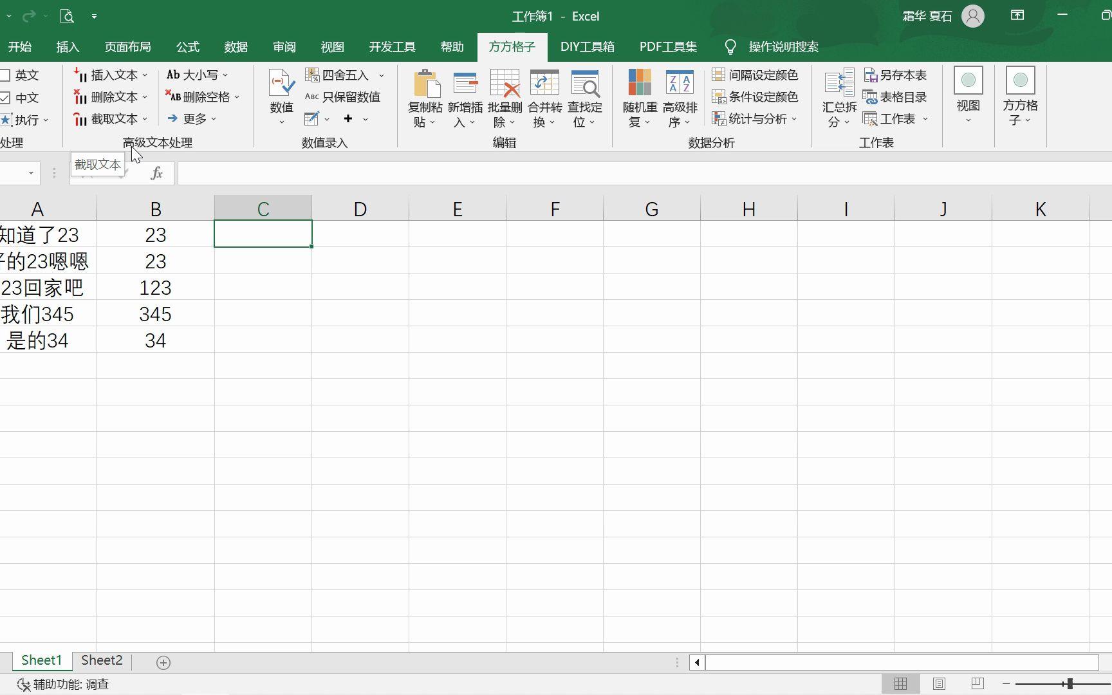The width and height of the screenshot is (1112, 695).
Task: Open the 表格目录 tool
Action: (x=895, y=97)
